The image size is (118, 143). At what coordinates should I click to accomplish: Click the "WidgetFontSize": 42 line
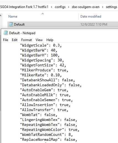[43, 65]
